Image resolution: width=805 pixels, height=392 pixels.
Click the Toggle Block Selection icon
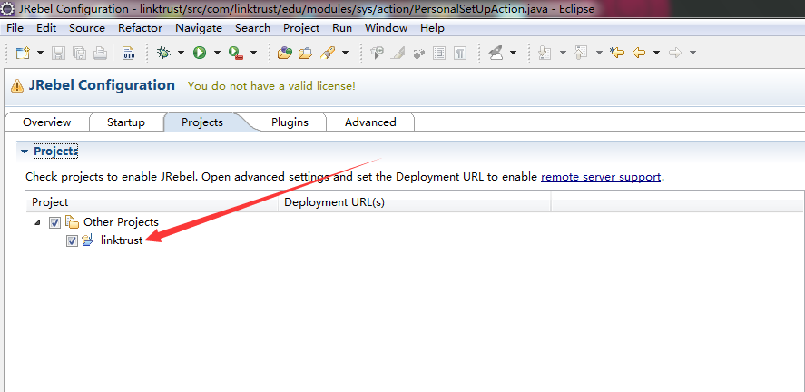(439, 53)
